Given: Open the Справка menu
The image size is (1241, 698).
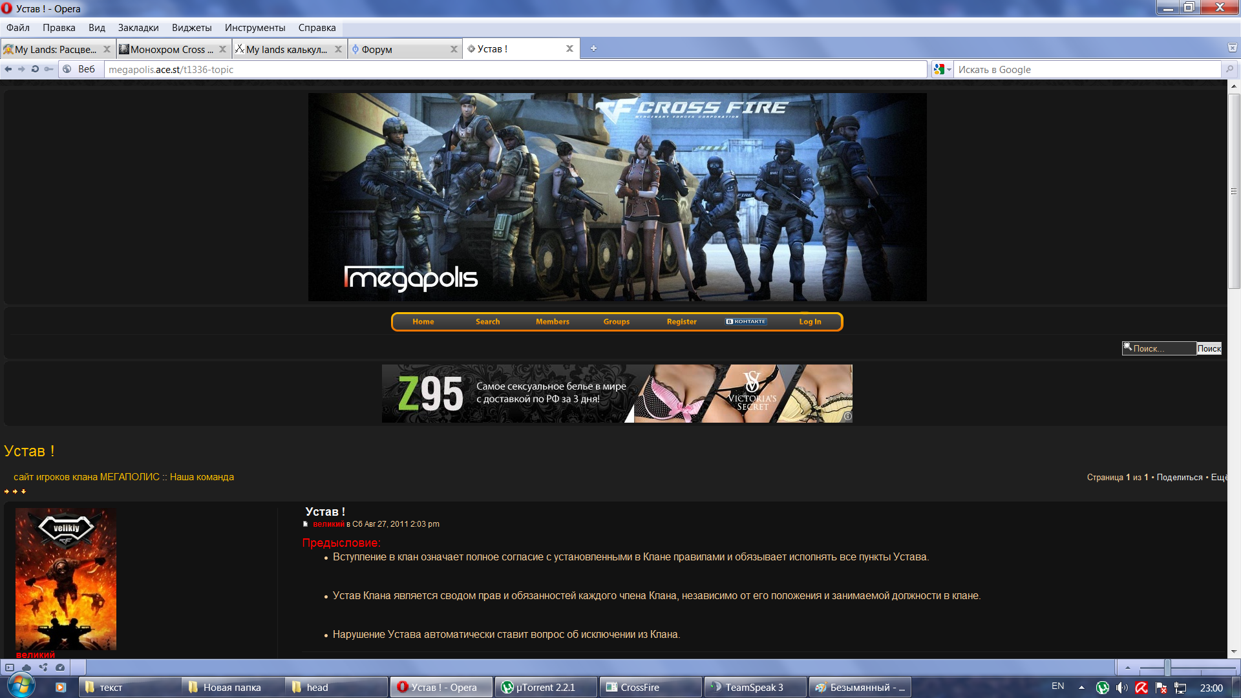Looking at the screenshot, I should click(x=317, y=28).
